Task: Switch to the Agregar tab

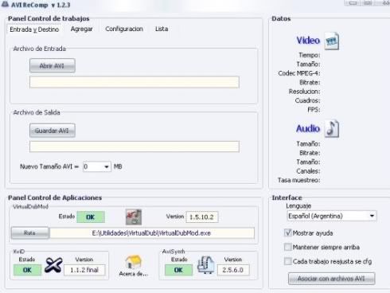Action: 81,29
